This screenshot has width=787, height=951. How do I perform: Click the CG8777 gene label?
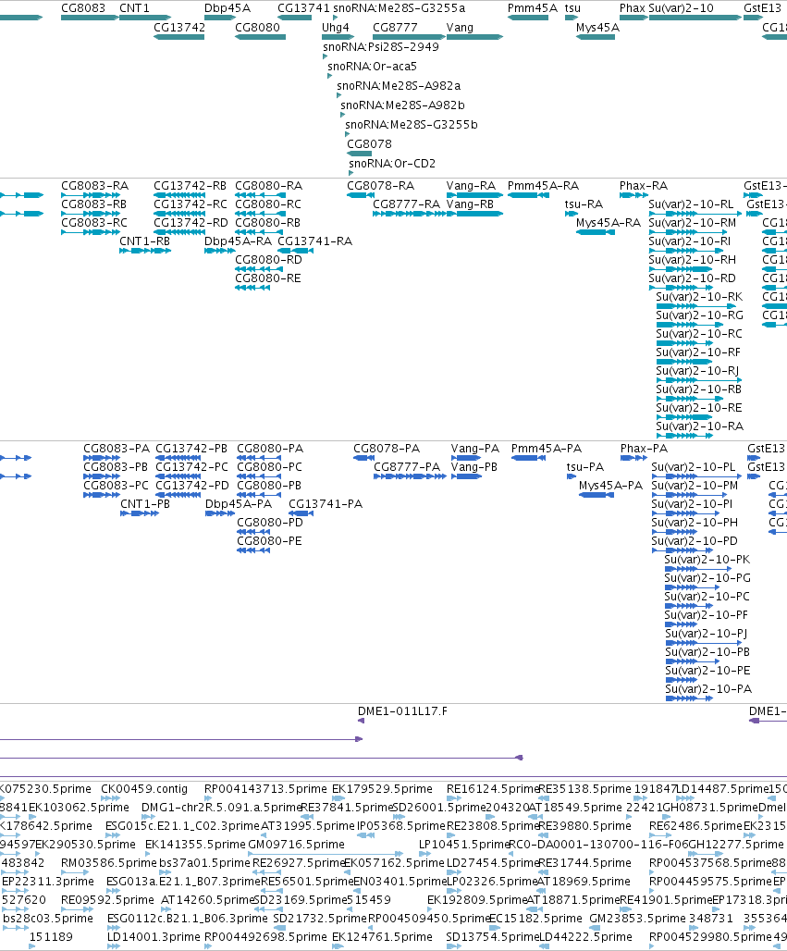tap(395, 28)
